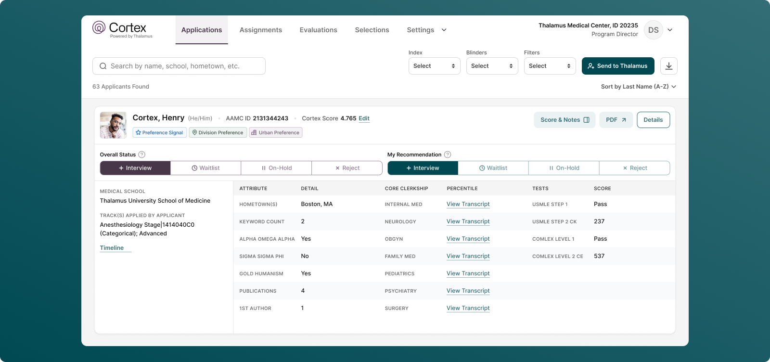Open the Score & Notes panel
Viewport: 770px width, 362px height.
[x=564, y=120]
